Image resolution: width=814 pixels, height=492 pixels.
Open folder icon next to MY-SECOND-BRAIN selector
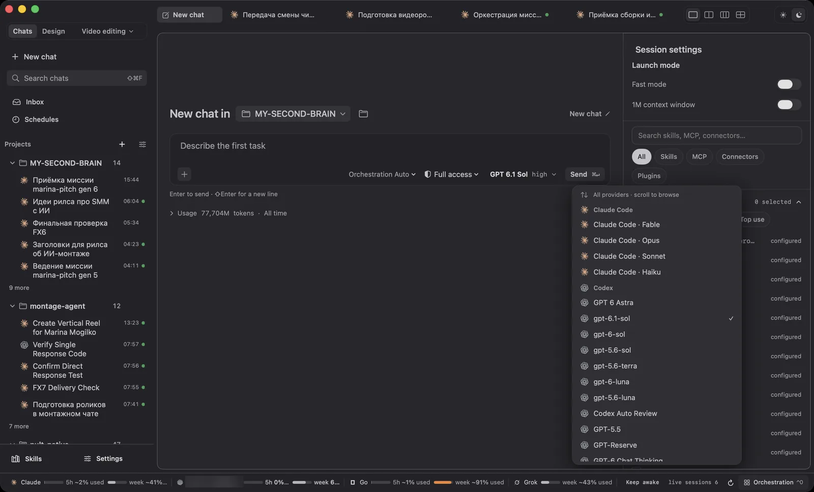pyautogui.click(x=363, y=114)
